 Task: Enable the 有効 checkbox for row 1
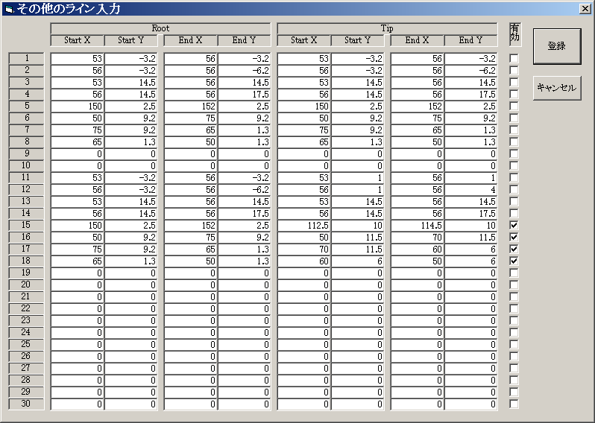pos(514,58)
